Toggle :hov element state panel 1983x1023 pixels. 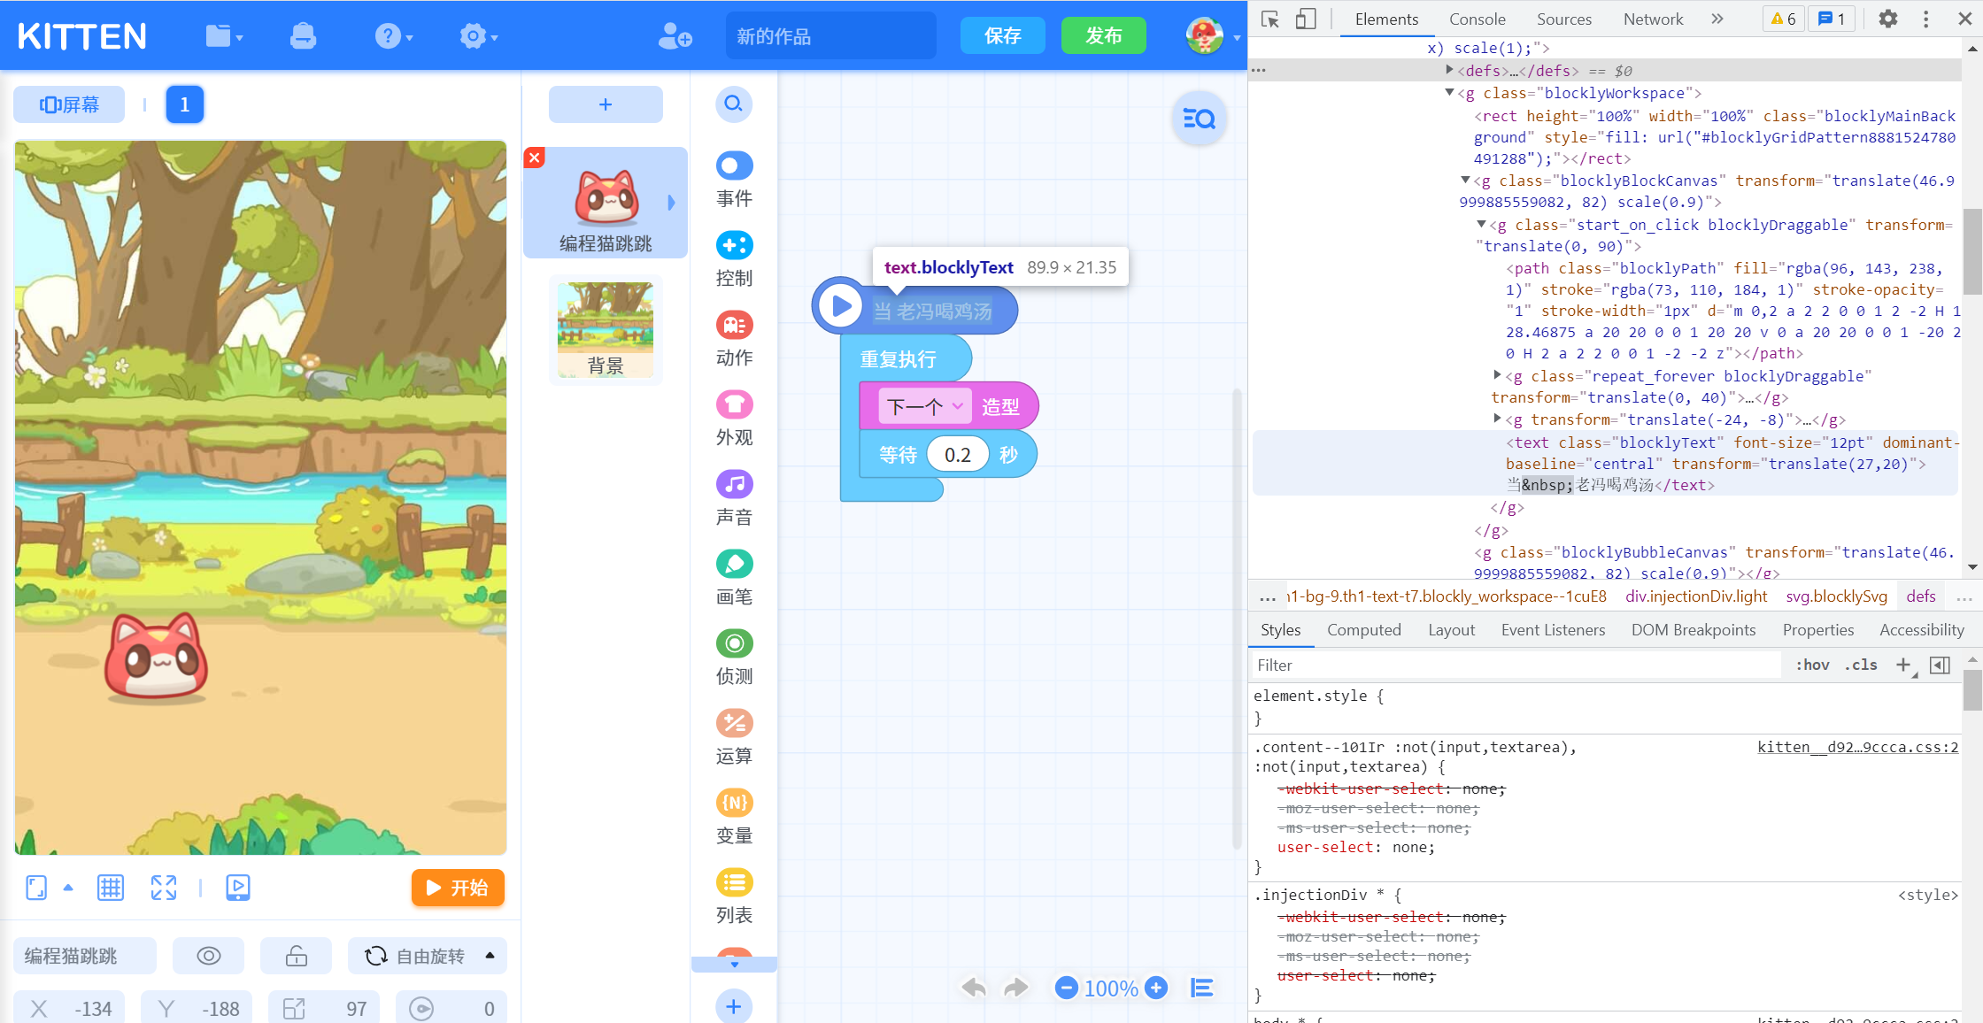1812,665
